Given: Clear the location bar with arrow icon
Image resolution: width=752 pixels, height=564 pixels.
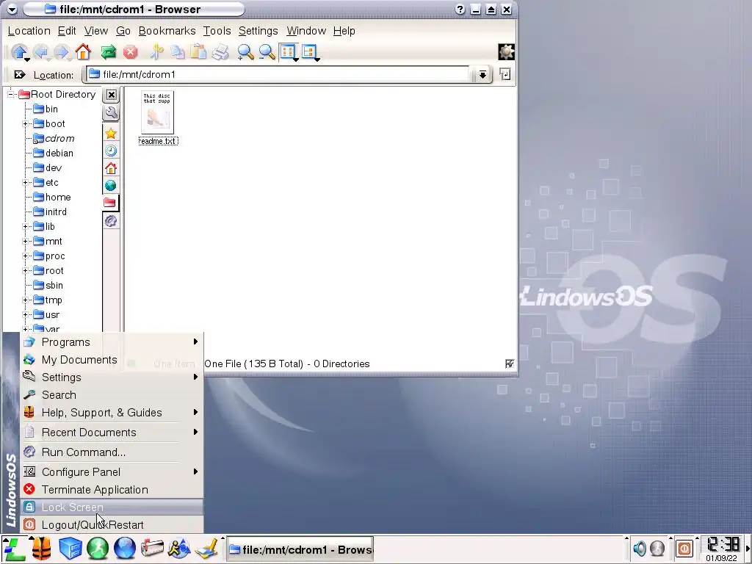Looking at the screenshot, I should 20,75.
